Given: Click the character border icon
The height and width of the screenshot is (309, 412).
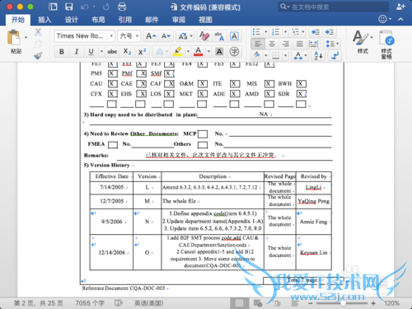Looking at the screenshot, I should coord(234,36).
